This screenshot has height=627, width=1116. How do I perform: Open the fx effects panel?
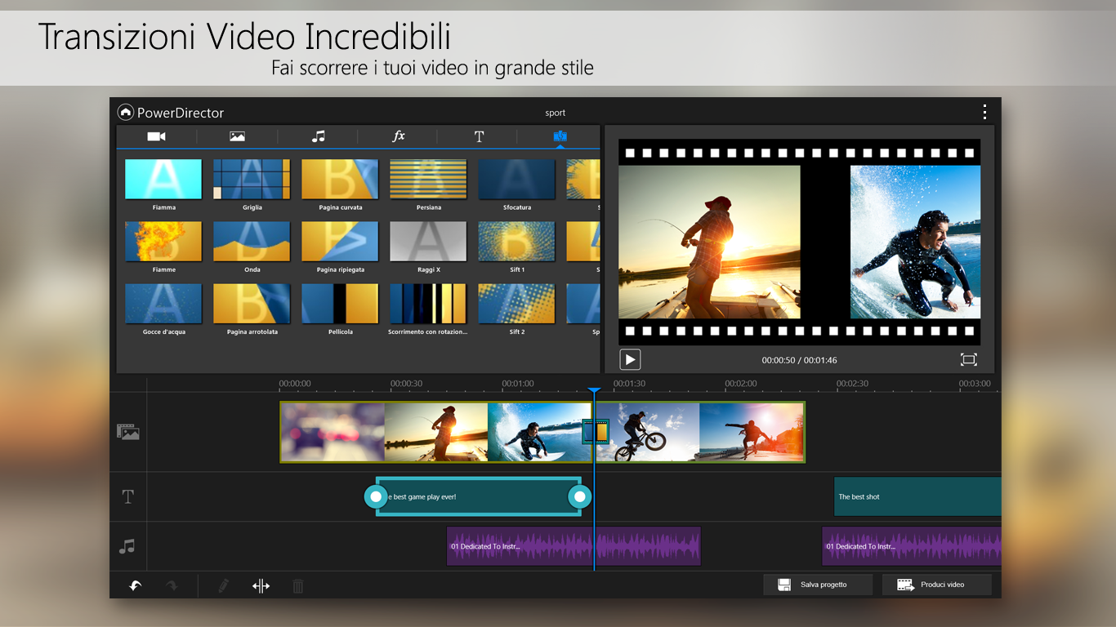pyautogui.click(x=398, y=136)
